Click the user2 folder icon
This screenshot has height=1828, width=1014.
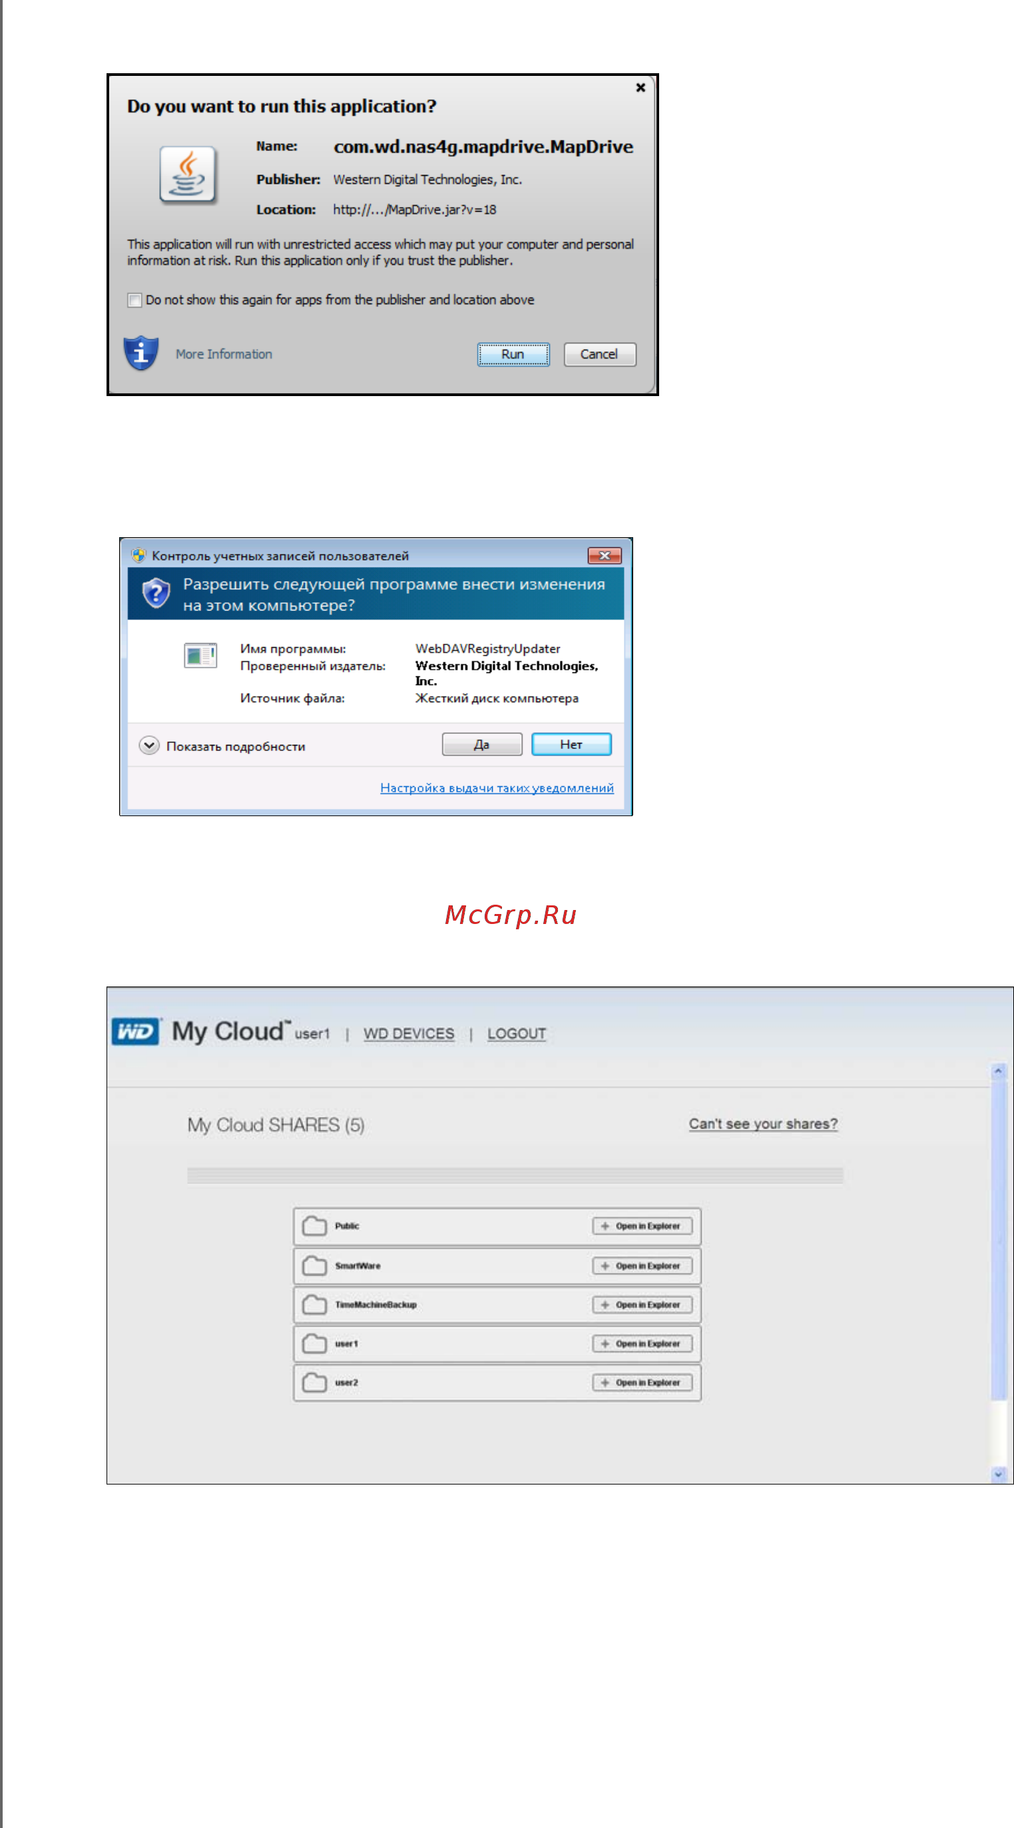coord(314,1383)
